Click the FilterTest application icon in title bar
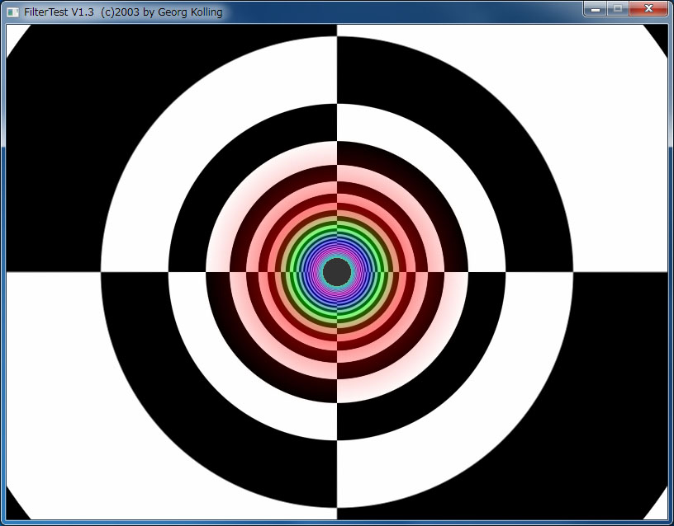 (x=12, y=12)
